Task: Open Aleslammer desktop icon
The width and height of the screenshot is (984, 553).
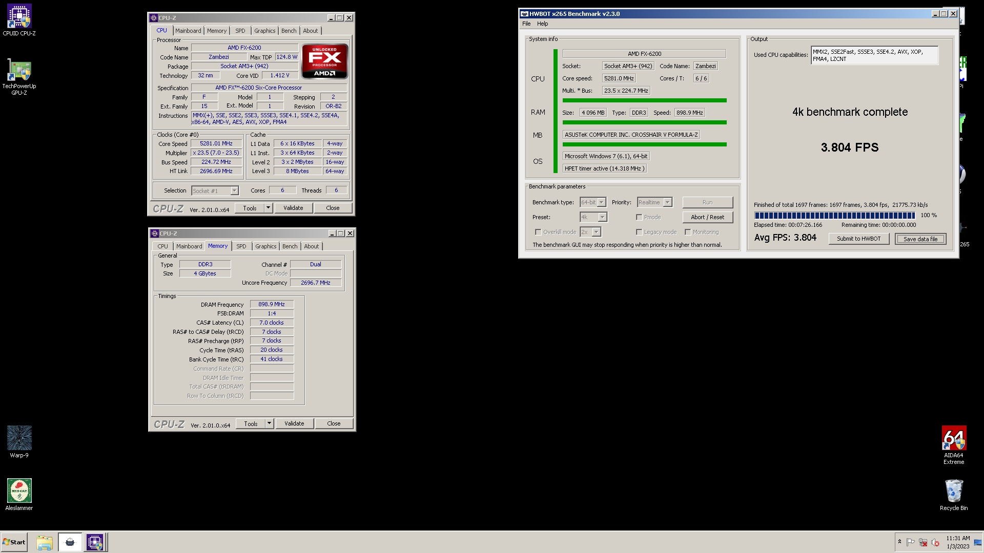Action: tap(19, 494)
